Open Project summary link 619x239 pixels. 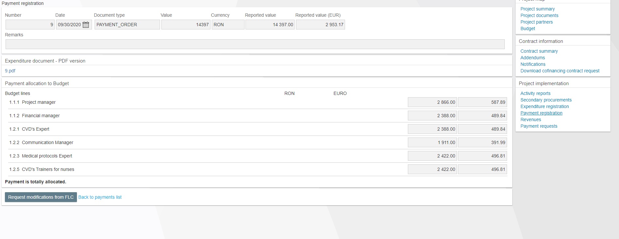tap(537, 9)
